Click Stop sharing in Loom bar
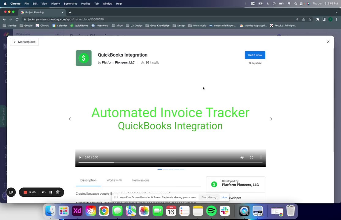The image size is (341, 220). 209,197
